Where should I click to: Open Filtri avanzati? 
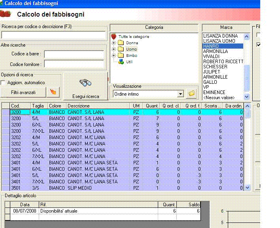(23, 92)
